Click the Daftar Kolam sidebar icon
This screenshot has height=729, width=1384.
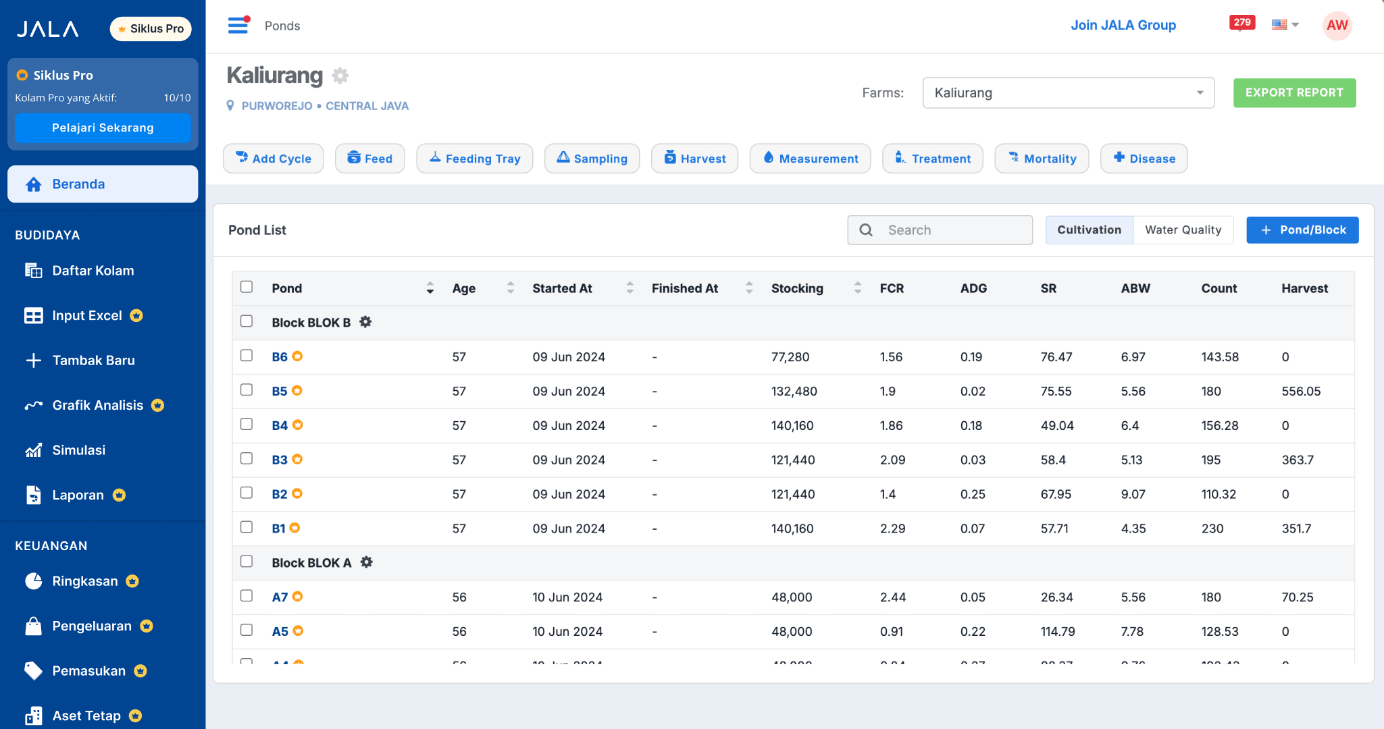(33, 271)
